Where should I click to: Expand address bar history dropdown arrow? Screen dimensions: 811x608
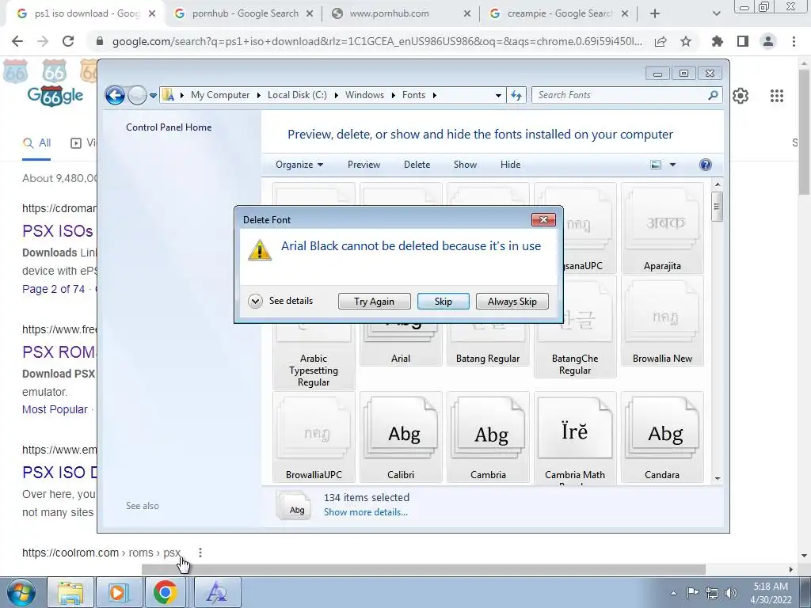pos(498,96)
